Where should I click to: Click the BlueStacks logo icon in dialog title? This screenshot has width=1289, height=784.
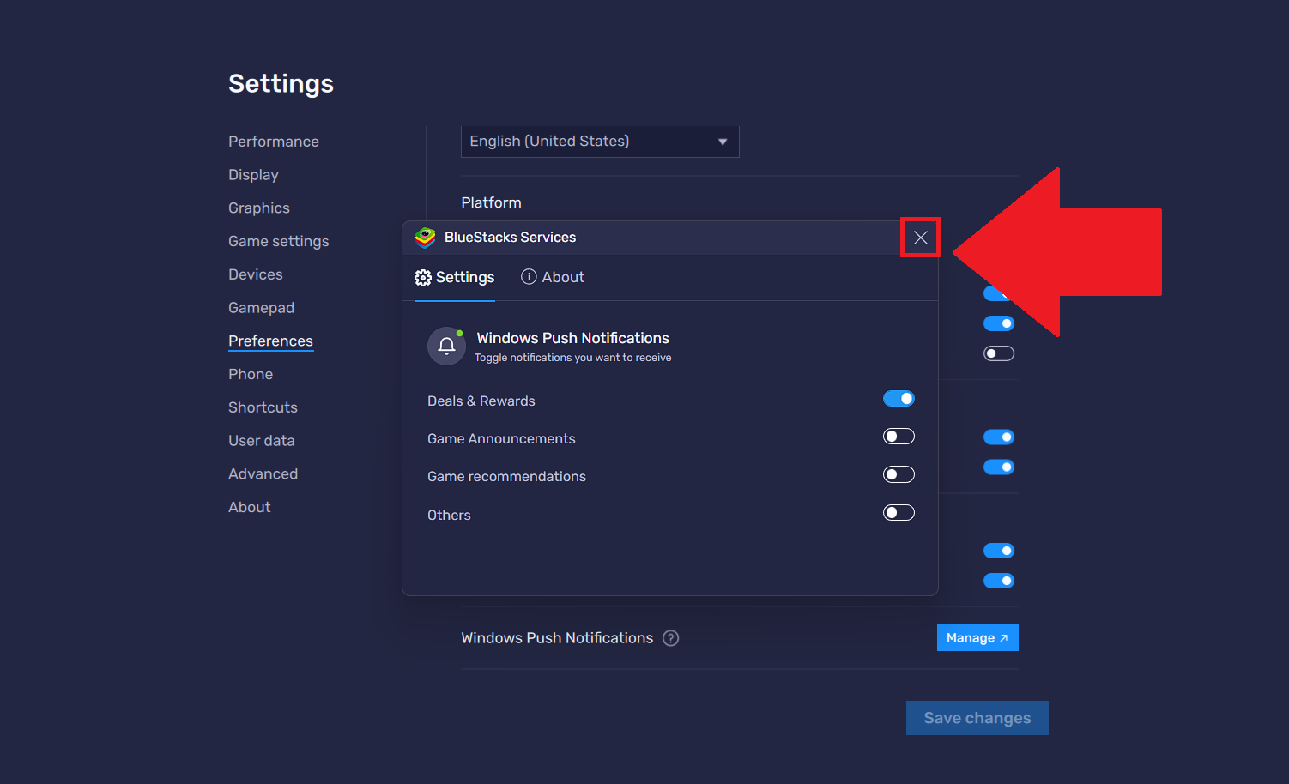pyautogui.click(x=425, y=238)
